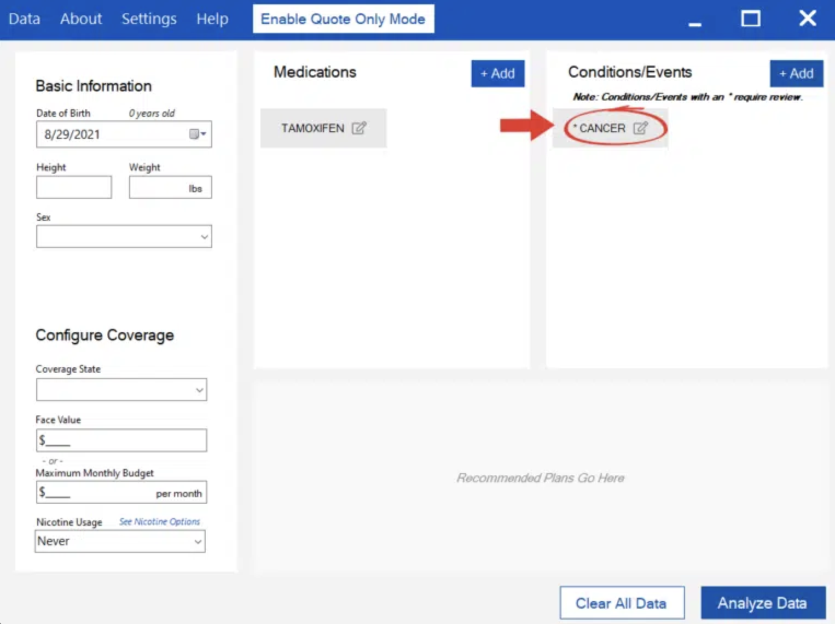Enable Quote Only Mode

click(x=343, y=19)
